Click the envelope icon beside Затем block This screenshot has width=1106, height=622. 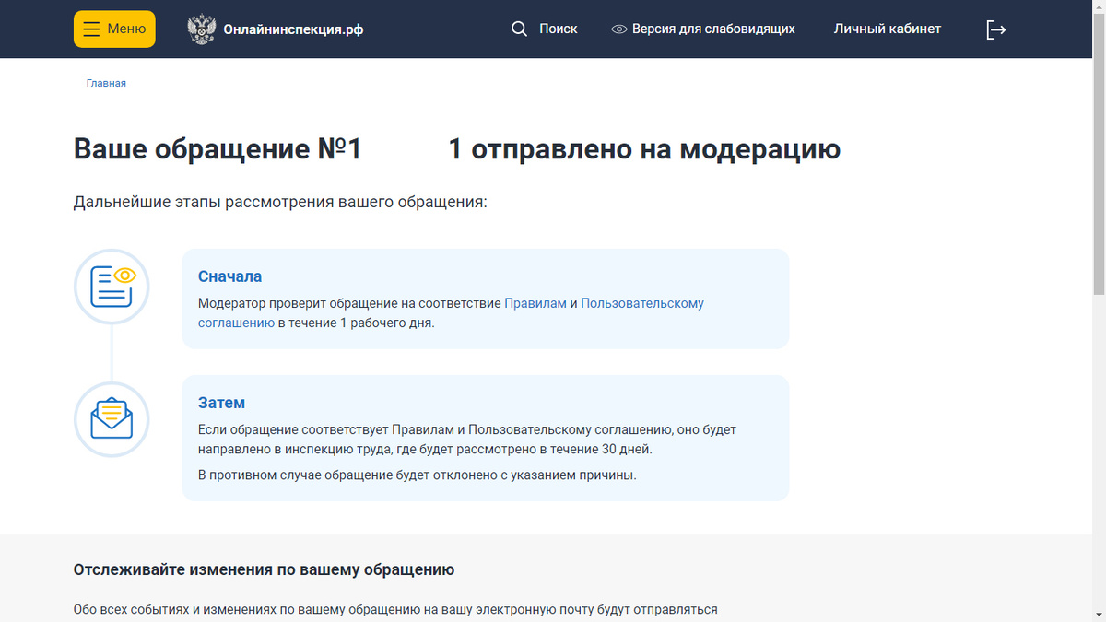[x=112, y=419]
